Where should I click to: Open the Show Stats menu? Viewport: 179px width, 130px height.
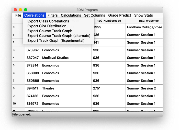click(143, 15)
